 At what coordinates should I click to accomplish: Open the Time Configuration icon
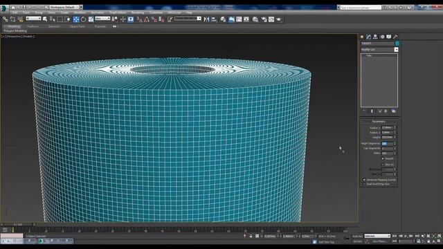click(418, 241)
